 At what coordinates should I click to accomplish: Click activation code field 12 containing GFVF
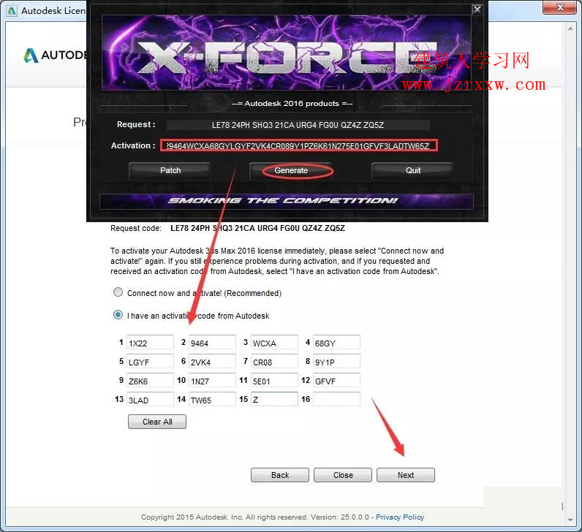[x=336, y=380]
